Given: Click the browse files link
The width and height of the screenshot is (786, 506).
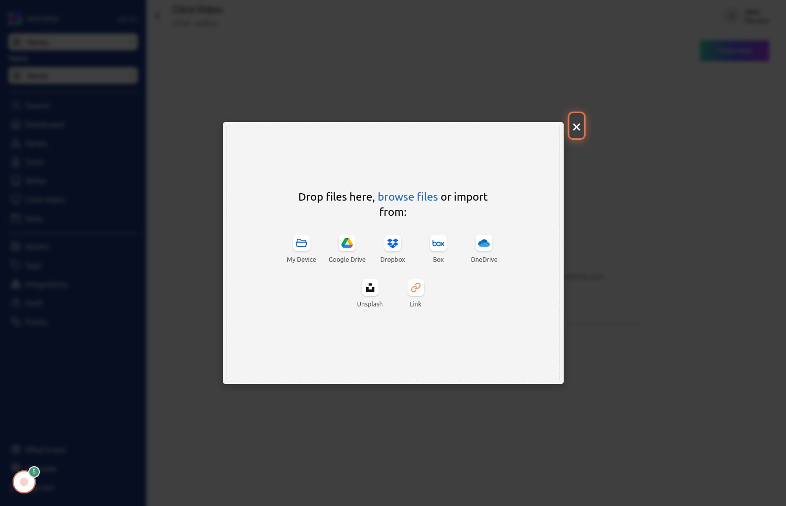Looking at the screenshot, I should point(407,197).
